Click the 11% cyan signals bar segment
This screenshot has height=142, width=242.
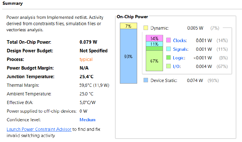click(154, 44)
